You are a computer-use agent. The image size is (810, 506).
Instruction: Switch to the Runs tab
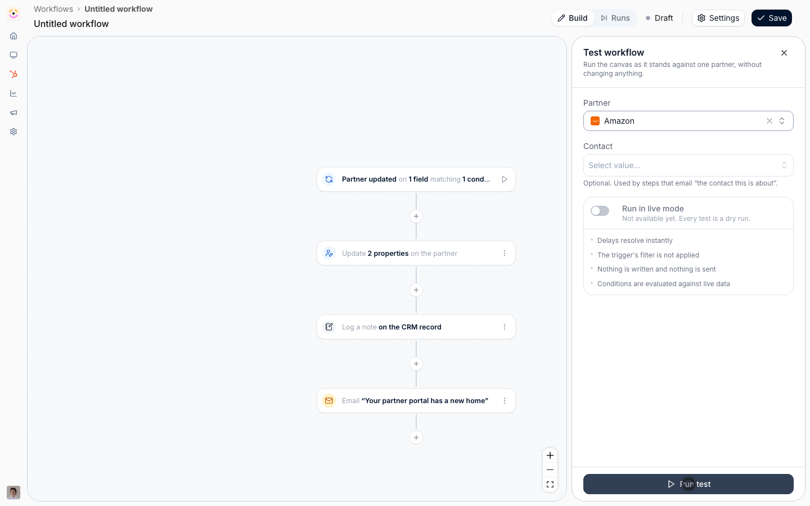coord(615,18)
